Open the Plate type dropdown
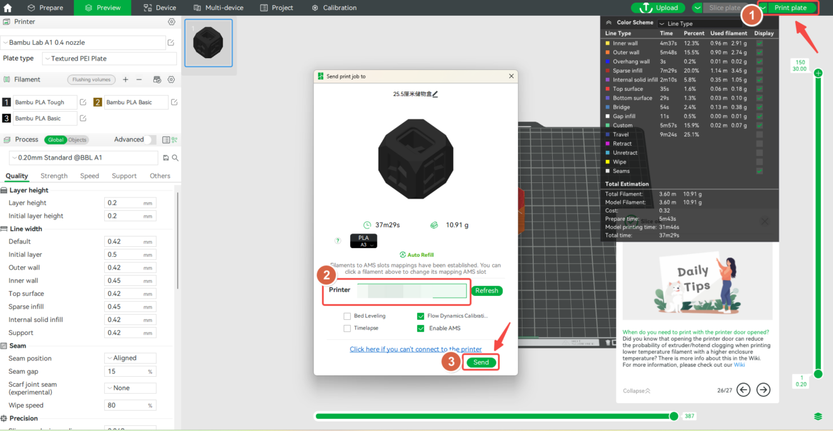 coord(110,57)
